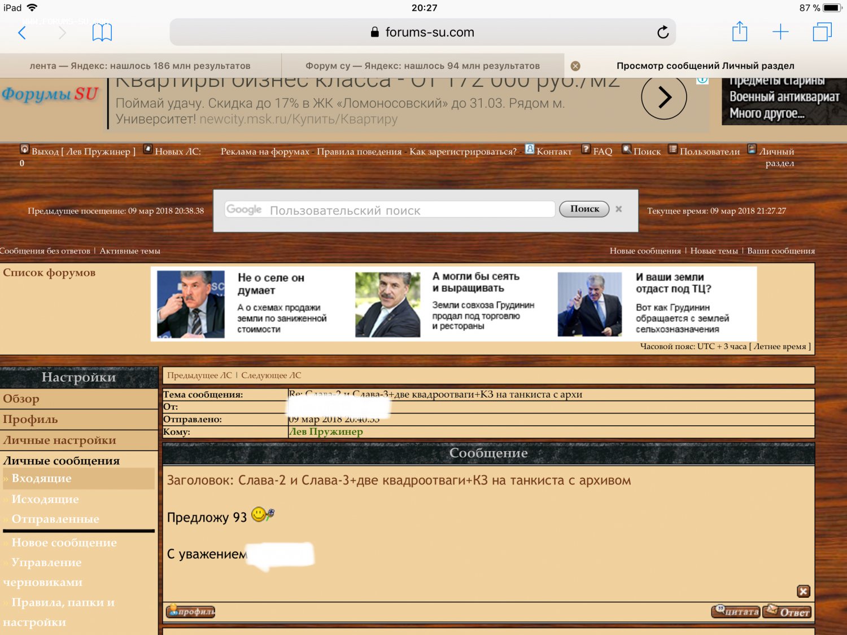This screenshot has height=635, width=847.
Task: Select Отправленные in sidebar
Action: point(55,519)
